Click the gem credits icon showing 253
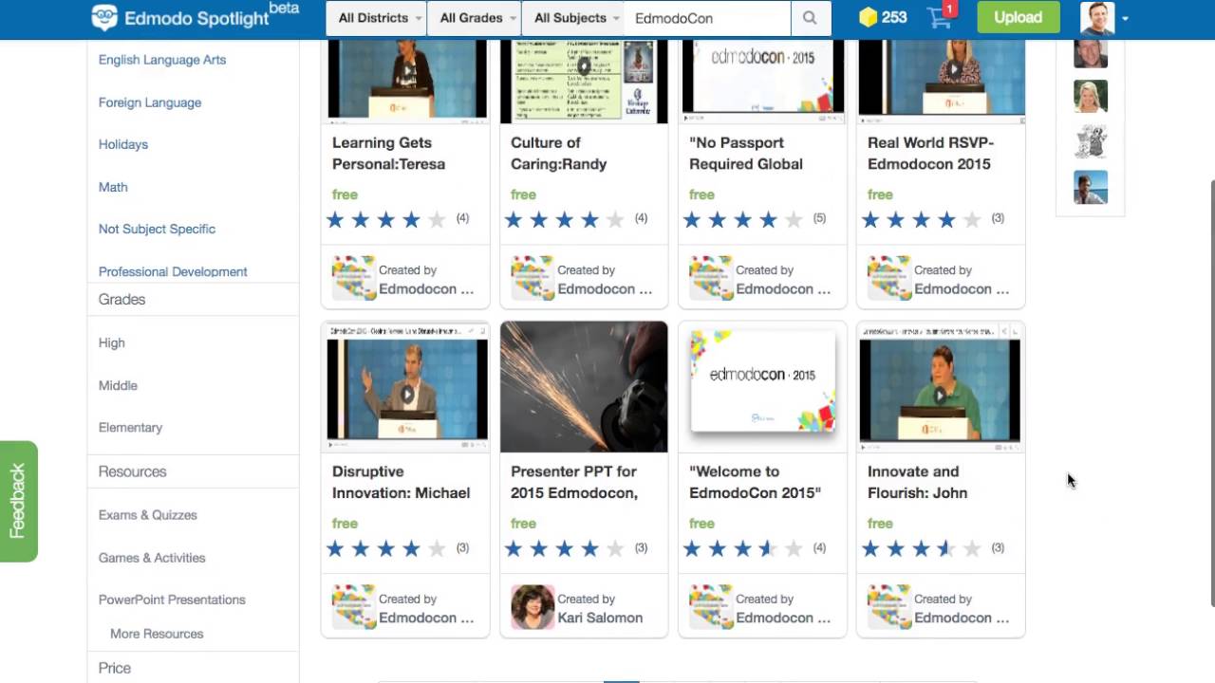Screen dimensions: 1215x683 pyautogui.click(x=867, y=16)
